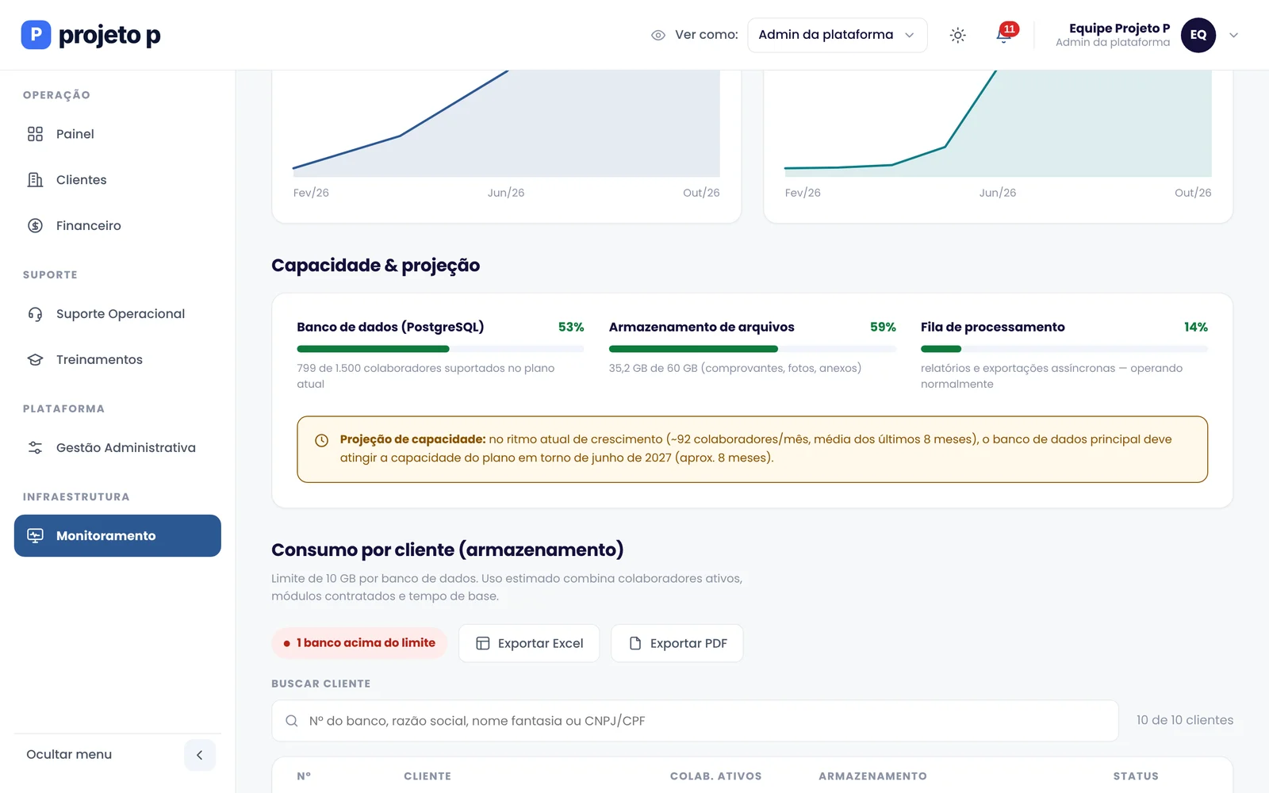Click the Financeiro dollar icon
The width and height of the screenshot is (1269, 793).
35,226
